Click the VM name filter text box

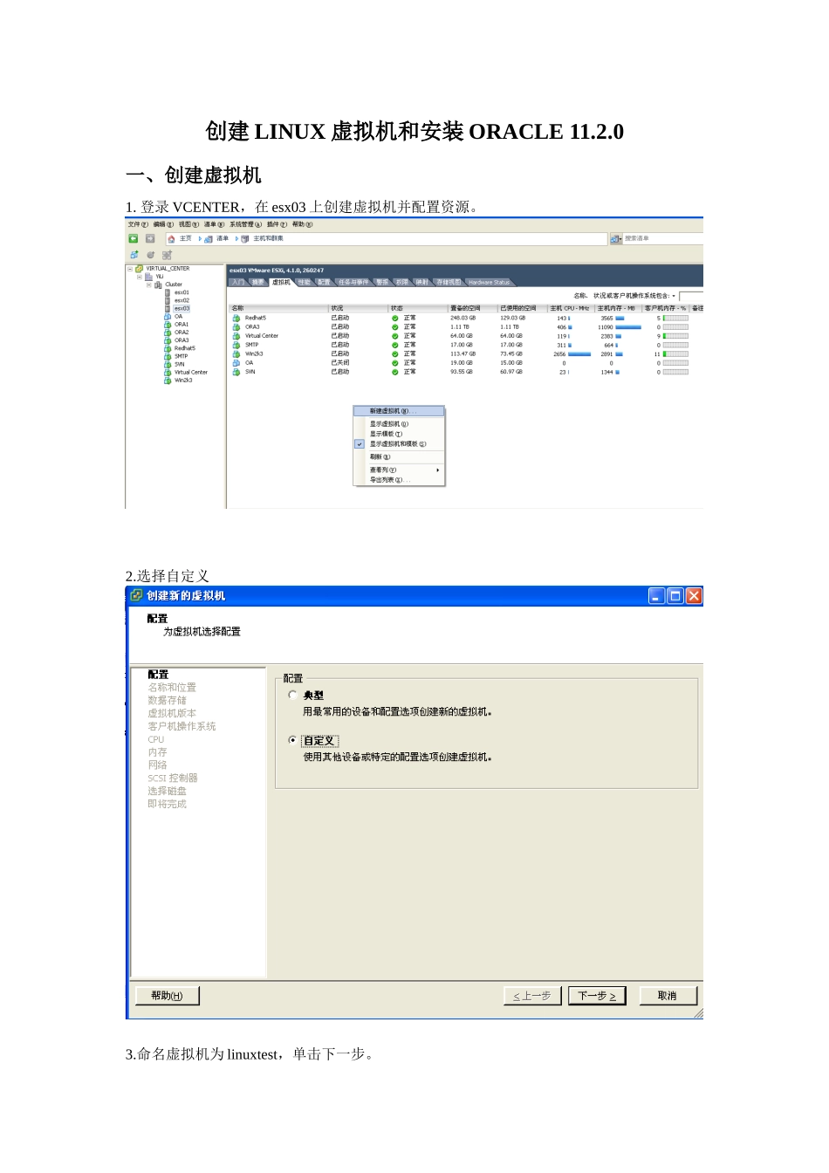point(691,297)
